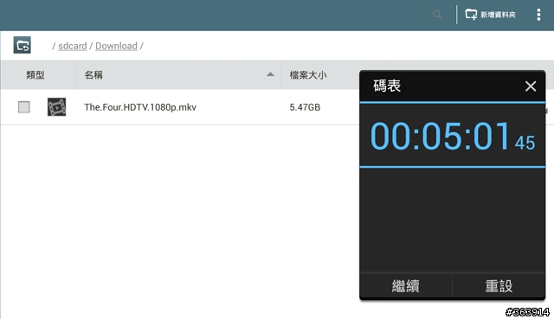Click the 5.47GB file size value
Image resolution: width=554 pixels, height=319 pixels.
pos(305,107)
